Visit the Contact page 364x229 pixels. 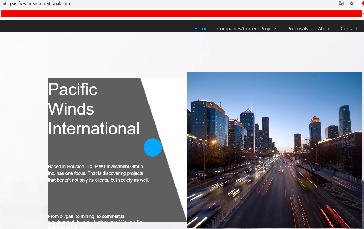[x=349, y=28]
